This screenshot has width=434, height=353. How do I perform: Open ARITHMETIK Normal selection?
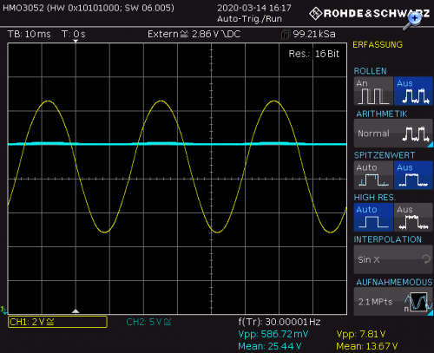[393, 134]
